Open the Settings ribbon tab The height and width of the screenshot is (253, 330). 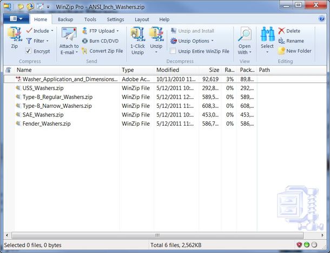click(115, 19)
